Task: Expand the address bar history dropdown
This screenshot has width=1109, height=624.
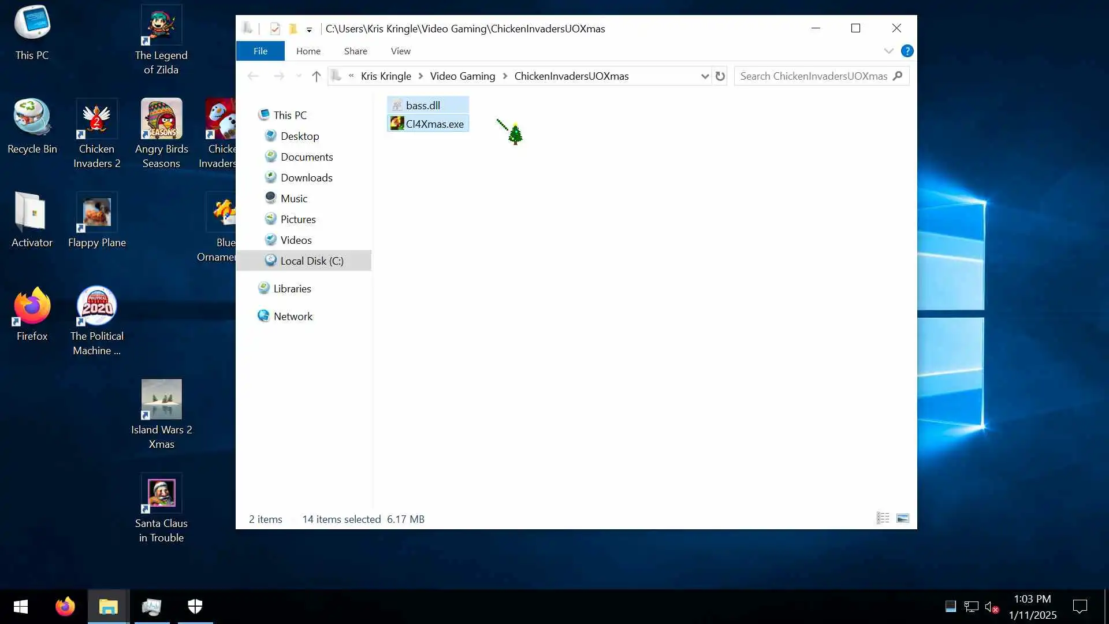Action: pyautogui.click(x=704, y=76)
